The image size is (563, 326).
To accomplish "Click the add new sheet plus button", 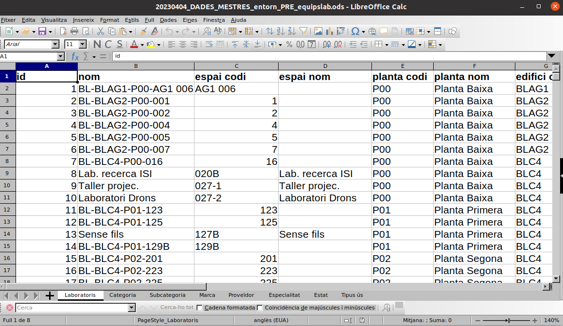I will tap(49, 295).
